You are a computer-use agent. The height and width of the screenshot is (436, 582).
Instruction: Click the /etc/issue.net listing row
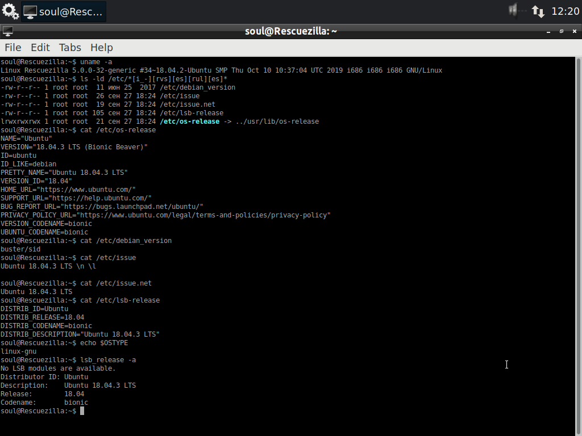[107, 104]
